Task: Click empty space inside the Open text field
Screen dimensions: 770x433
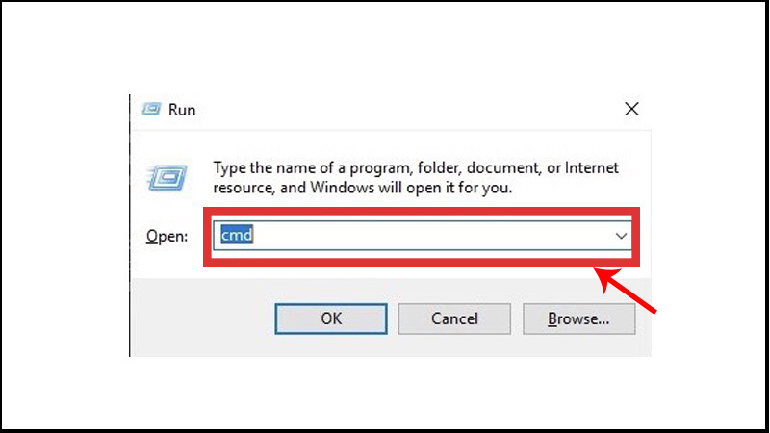Action: [x=432, y=236]
